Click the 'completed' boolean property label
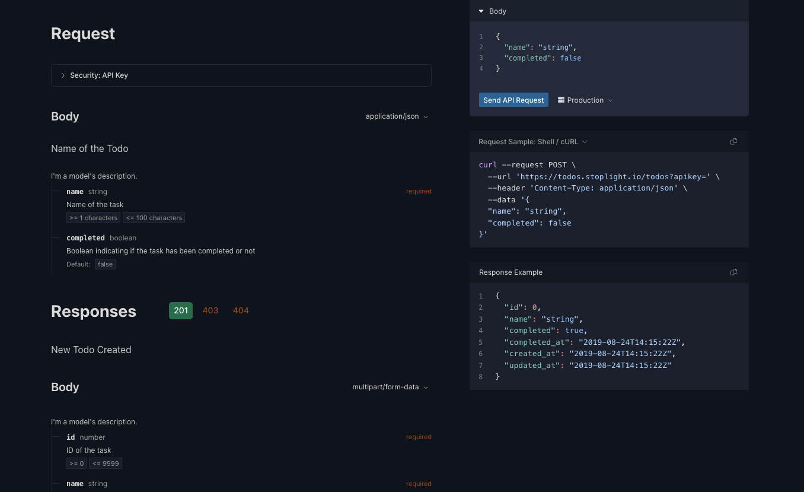Viewport: 804px width, 492px height. pos(85,237)
